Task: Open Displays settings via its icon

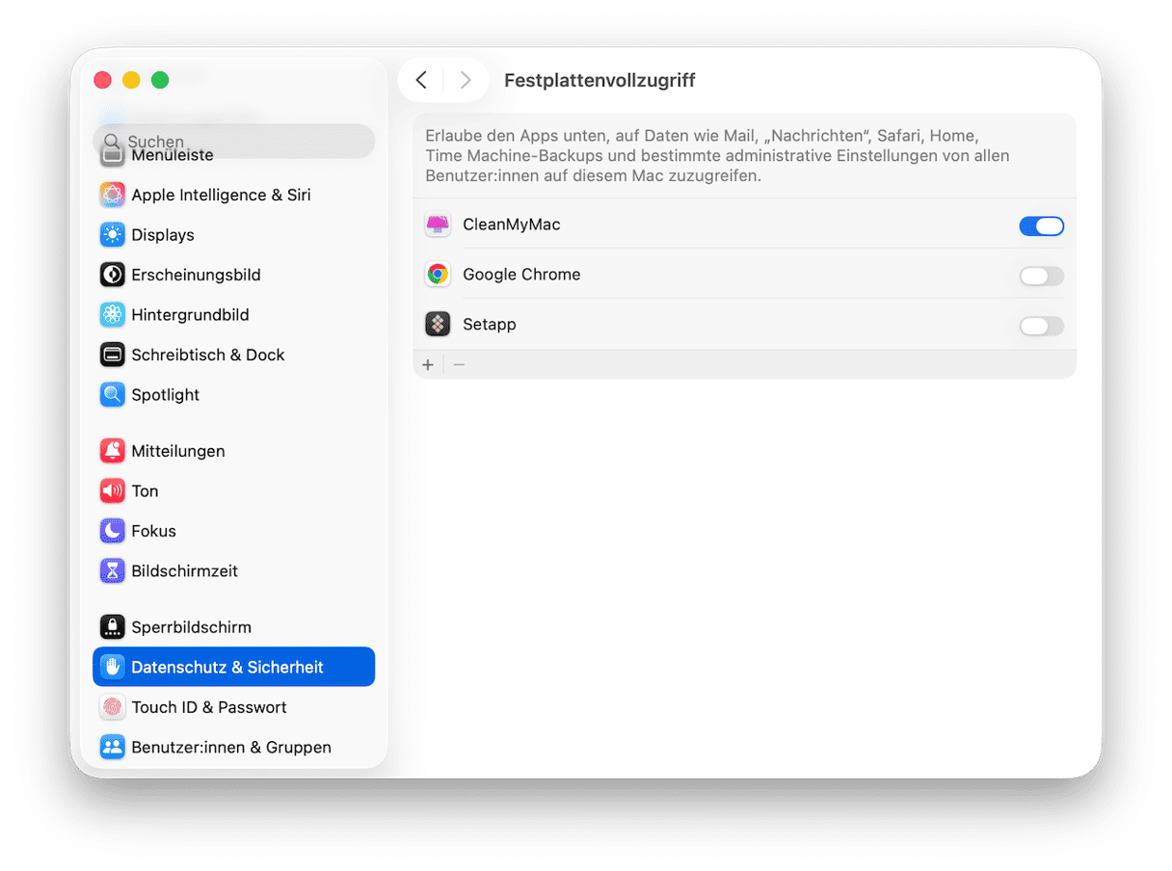Action: pyautogui.click(x=113, y=235)
